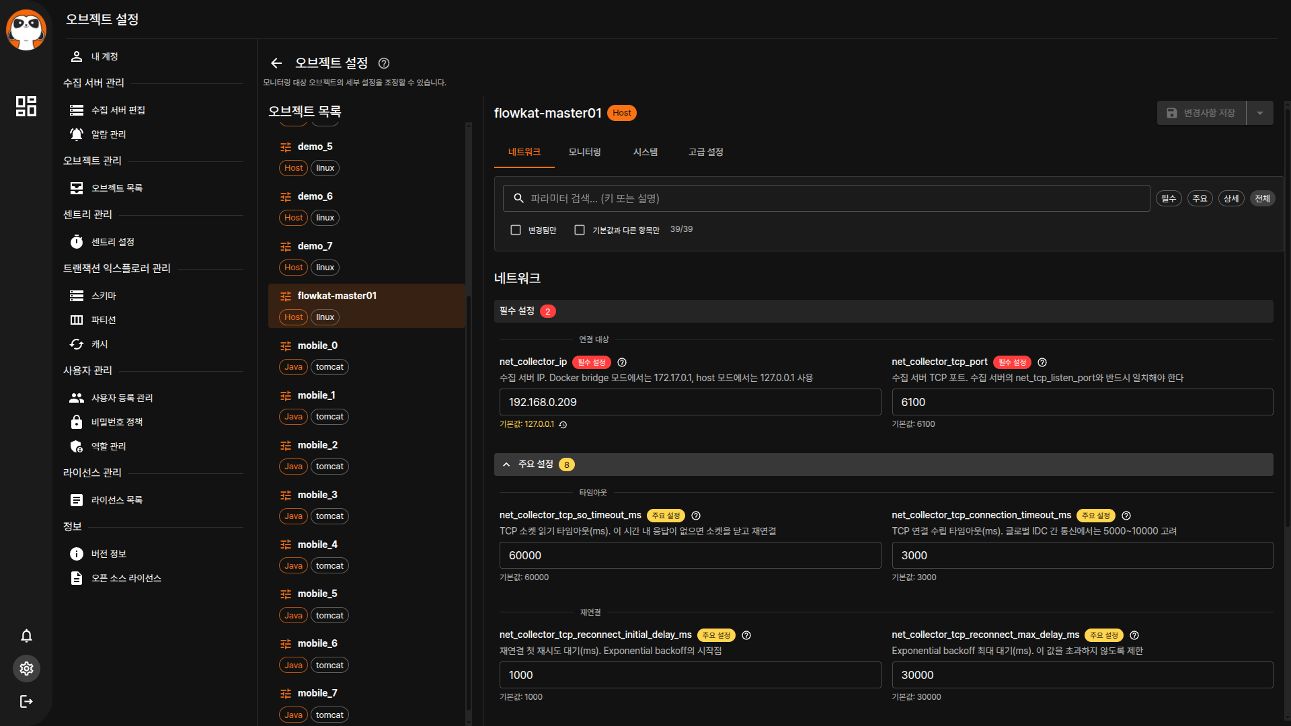Select the 필수 filter chip
Screen dimensions: 1291x726
point(1169,198)
